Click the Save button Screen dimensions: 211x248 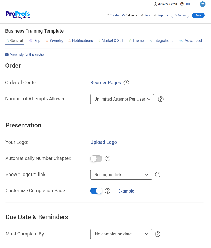click(x=198, y=15)
